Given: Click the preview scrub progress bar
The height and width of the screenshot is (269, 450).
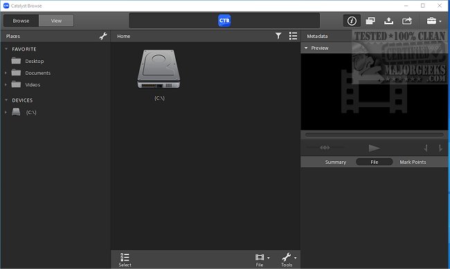Looking at the screenshot, I should tap(375, 135).
